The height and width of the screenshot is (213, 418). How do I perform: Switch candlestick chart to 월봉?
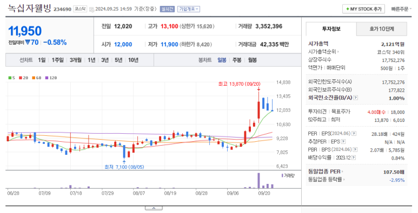click(252, 60)
